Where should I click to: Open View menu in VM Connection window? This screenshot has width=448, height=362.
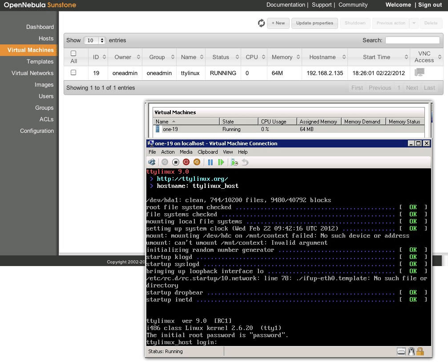(x=228, y=152)
